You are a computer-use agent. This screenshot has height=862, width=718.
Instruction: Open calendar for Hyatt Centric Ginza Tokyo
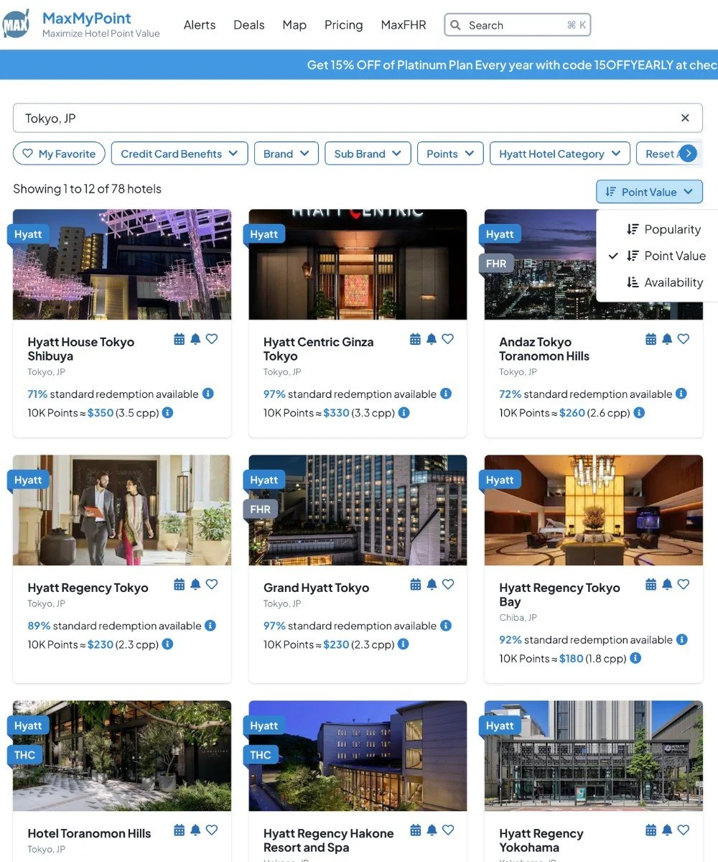click(415, 339)
